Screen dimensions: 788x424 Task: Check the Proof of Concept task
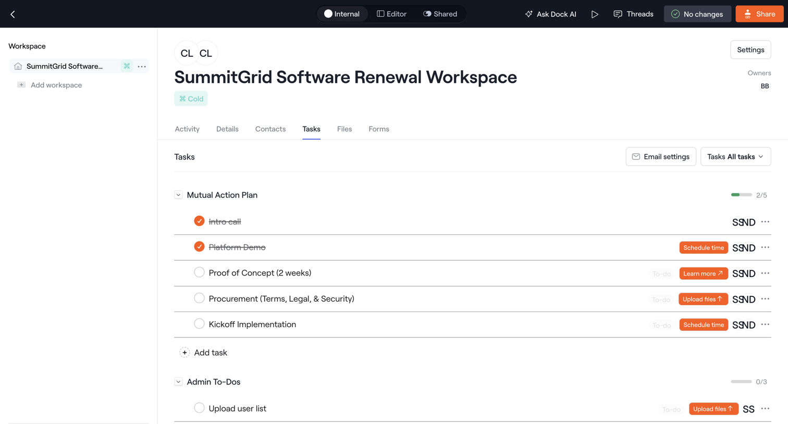click(199, 272)
